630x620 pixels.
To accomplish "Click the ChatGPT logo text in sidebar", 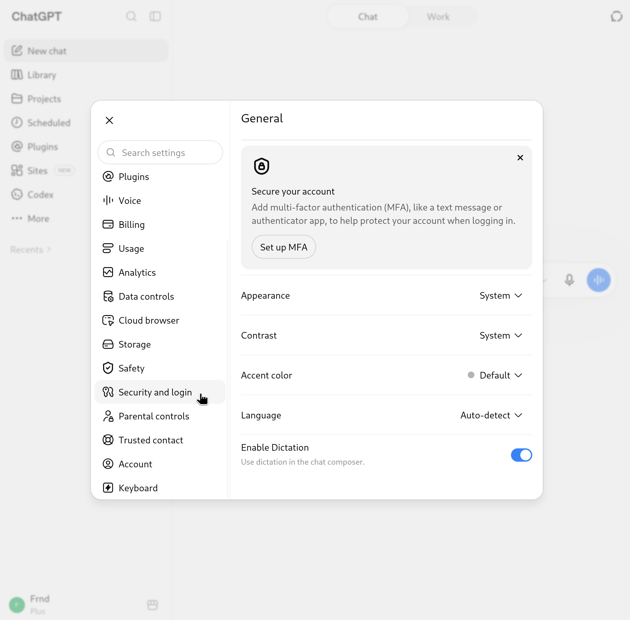I will (x=37, y=16).
